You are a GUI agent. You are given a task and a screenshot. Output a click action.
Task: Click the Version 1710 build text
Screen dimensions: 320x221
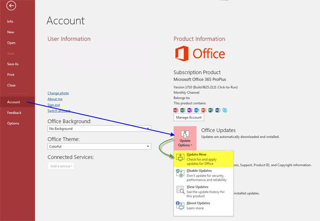(x=206, y=87)
